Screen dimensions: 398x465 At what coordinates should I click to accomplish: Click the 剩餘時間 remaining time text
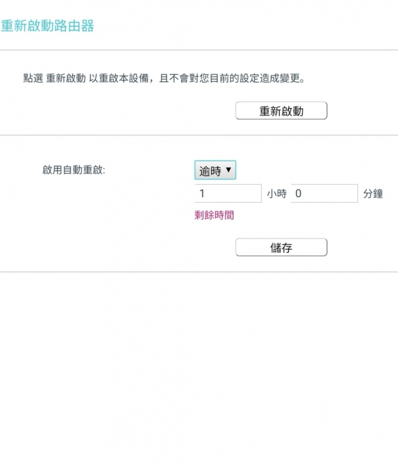(214, 215)
